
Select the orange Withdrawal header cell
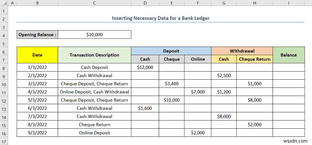point(242,51)
